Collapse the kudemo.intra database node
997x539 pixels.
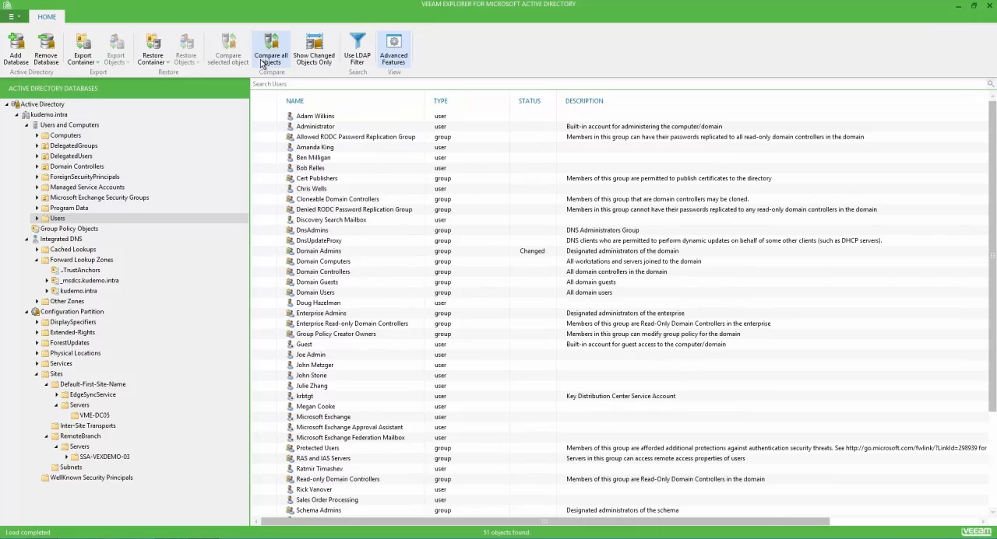[x=16, y=114]
